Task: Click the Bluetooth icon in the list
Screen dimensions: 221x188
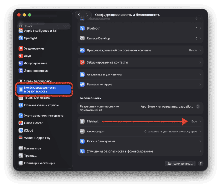Action: pos(82,28)
